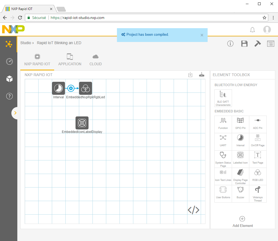This screenshot has height=241, width=278.
Task: Click the Add Element button
Action: pos(243,222)
